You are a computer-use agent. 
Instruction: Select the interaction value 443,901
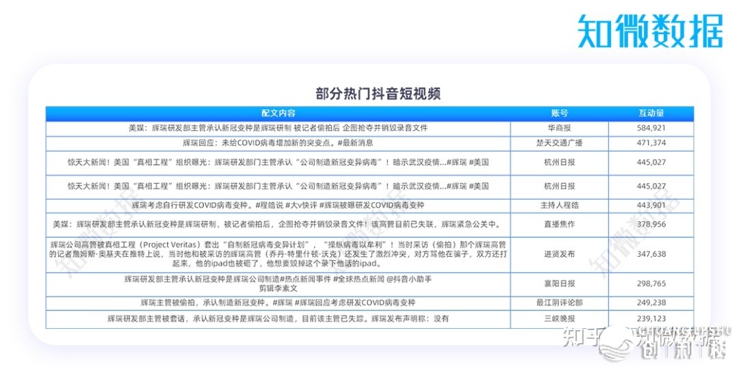[651, 205]
